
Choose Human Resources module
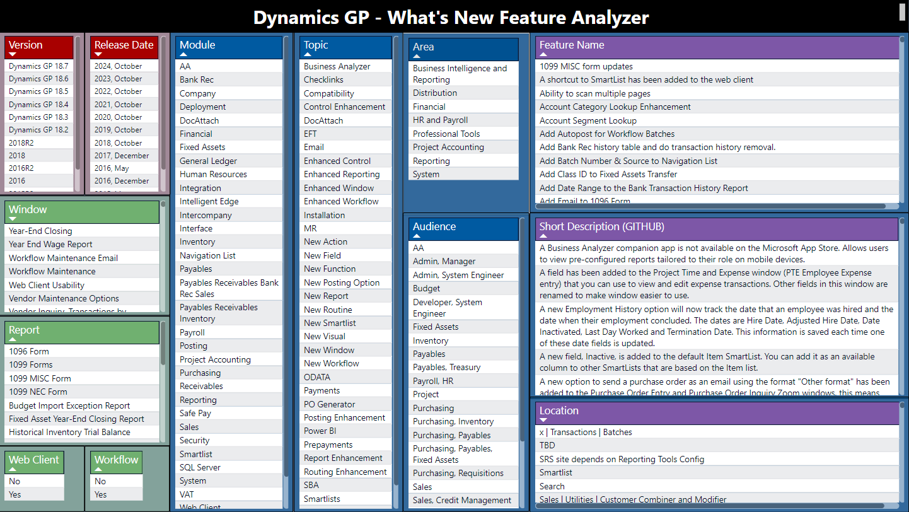tap(229, 174)
